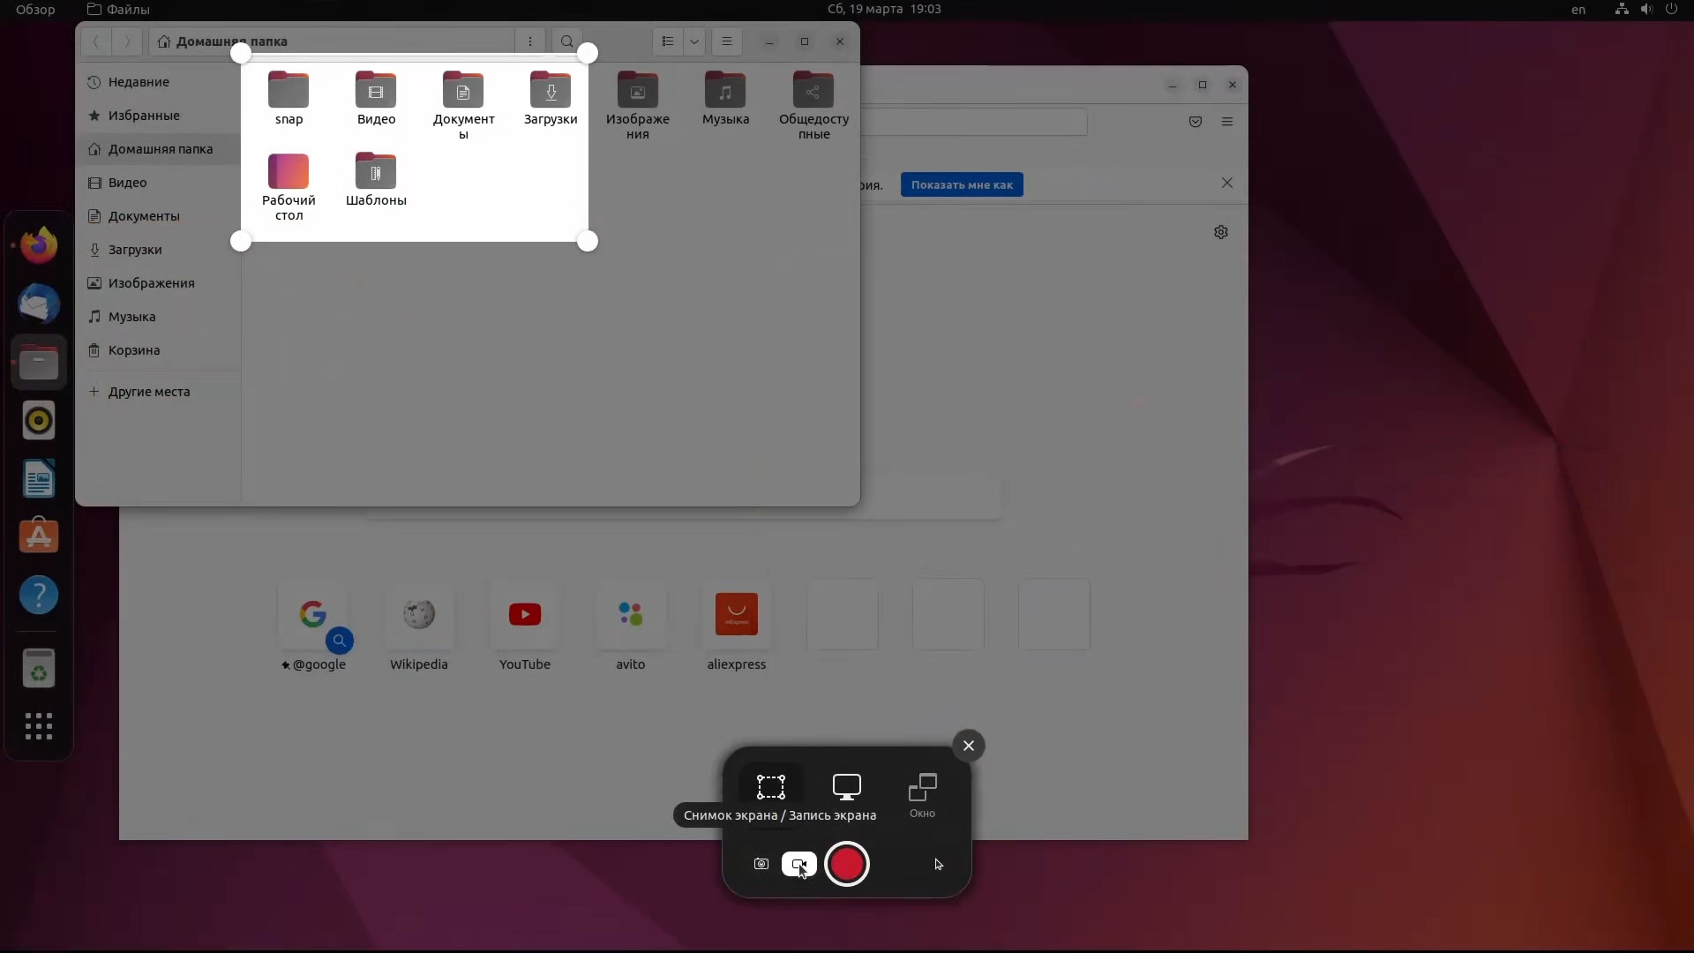
Task: Open the Help icon in the dock
Action: click(x=39, y=596)
